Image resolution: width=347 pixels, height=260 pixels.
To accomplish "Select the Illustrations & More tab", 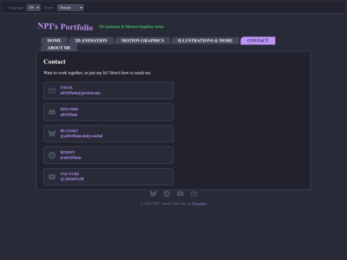I will [205, 40].
